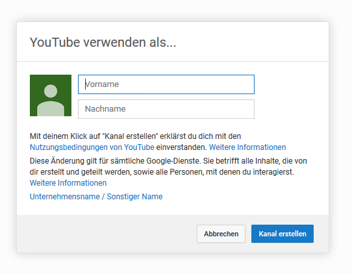
Task: Click the Kanal erstellen button
Action: pos(283,234)
